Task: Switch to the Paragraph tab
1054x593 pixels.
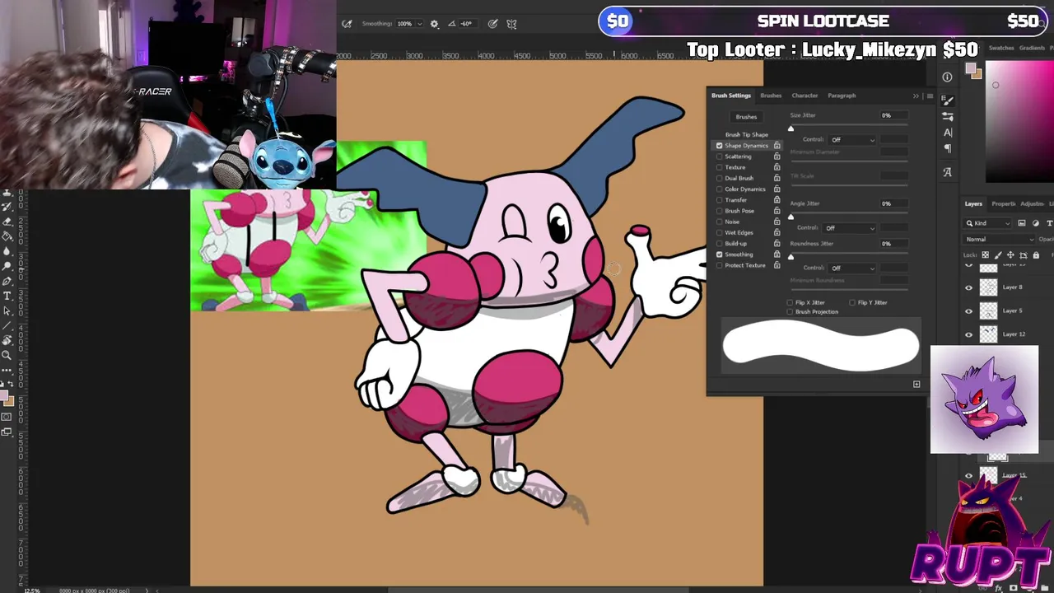Action: tap(842, 96)
